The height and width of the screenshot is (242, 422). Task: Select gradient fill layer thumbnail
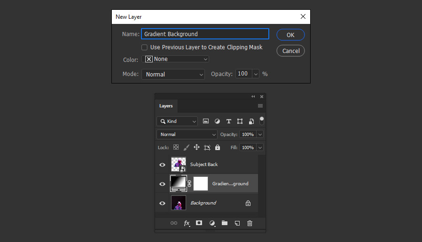tap(179, 183)
